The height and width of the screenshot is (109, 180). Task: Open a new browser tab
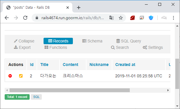79,8
